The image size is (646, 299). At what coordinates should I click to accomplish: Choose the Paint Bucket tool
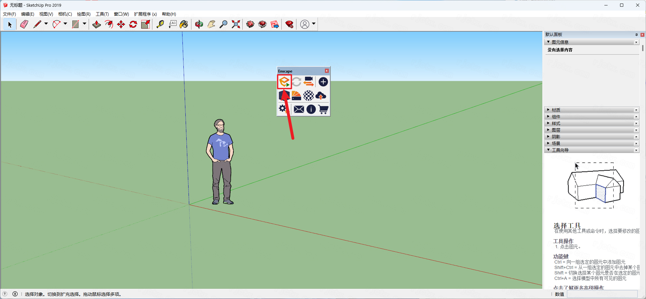click(x=184, y=24)
